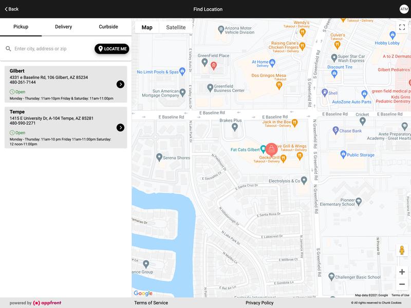Click the Jack in the Box pin

point(294,123)
